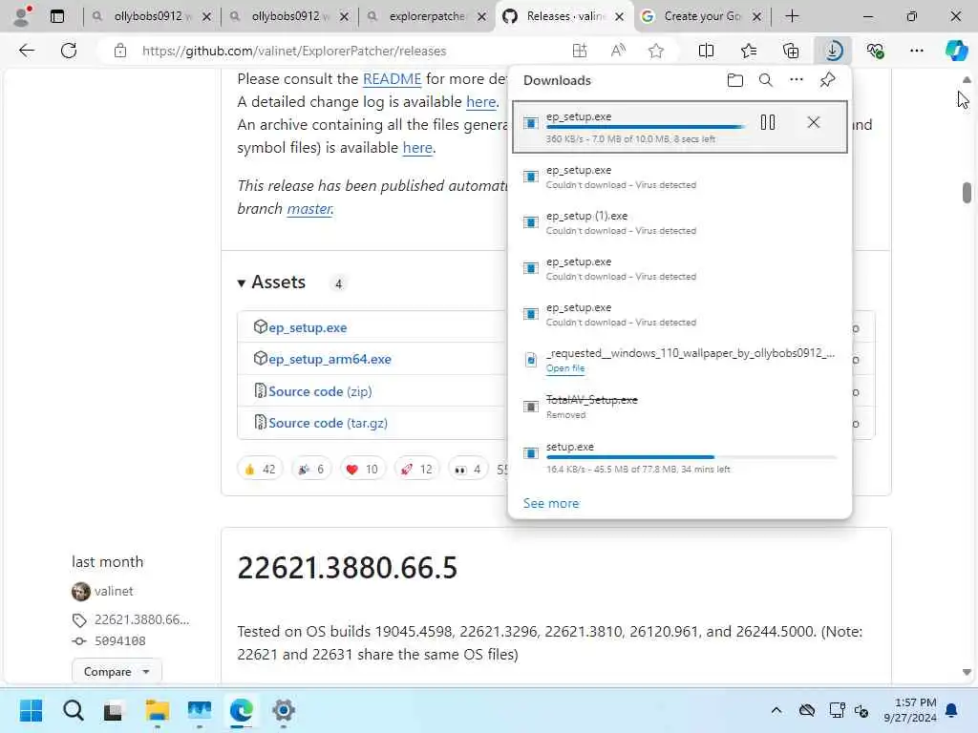Activate Read aloud icon
This screenshot has width=978, height=733.
click(618, 51)
